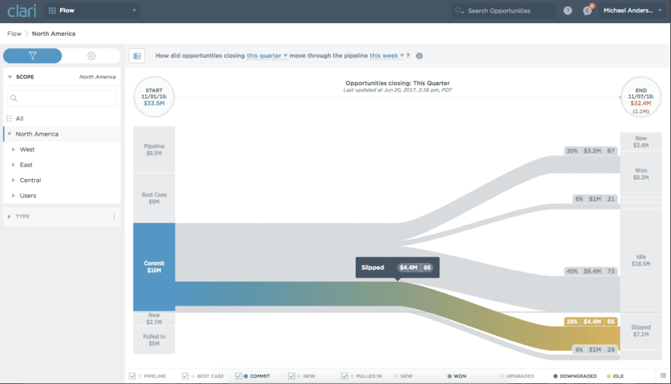The height and width of the screenshot is (384, 671).
Task: Select All in the scope list
Action: coord(20,119)
